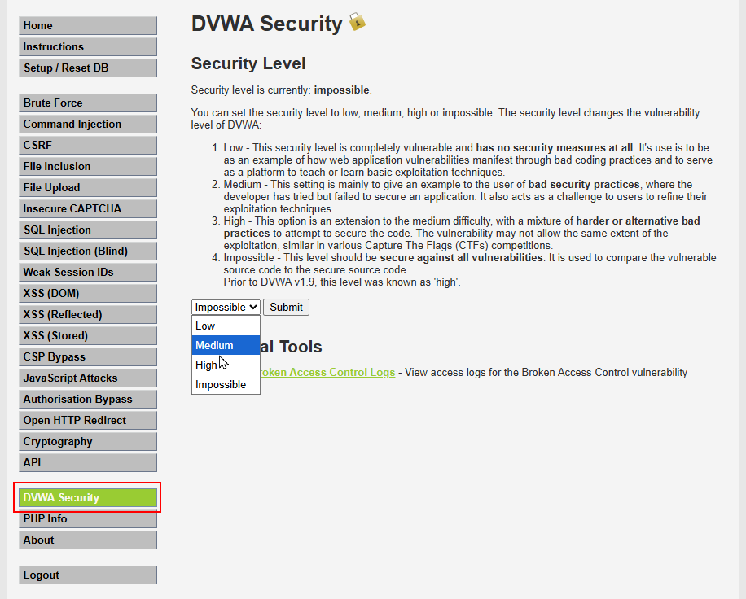Open the JavaScript Attacks module
Image resolution: width=746 pixels, height=599 pixels.
coord(88,378)
